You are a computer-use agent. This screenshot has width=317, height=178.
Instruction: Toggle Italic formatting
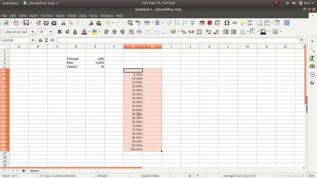pos(67,32)
